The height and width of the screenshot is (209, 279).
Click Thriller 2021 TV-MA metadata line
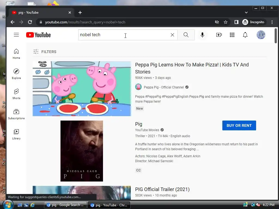coord(162,136)
